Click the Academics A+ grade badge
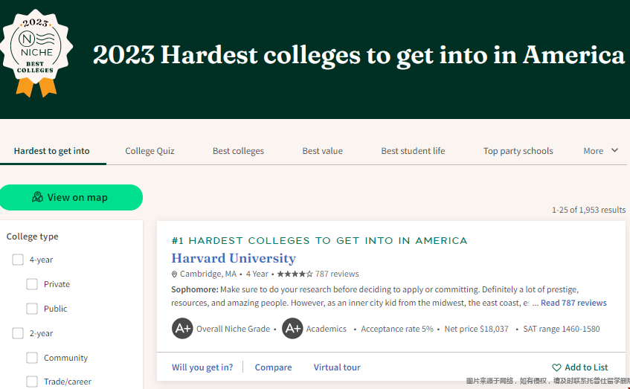This screenshot has height=389, width=630. pos(292,329)
